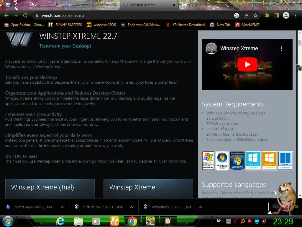Click the Winstep W logo

click(x=19, y=39)
